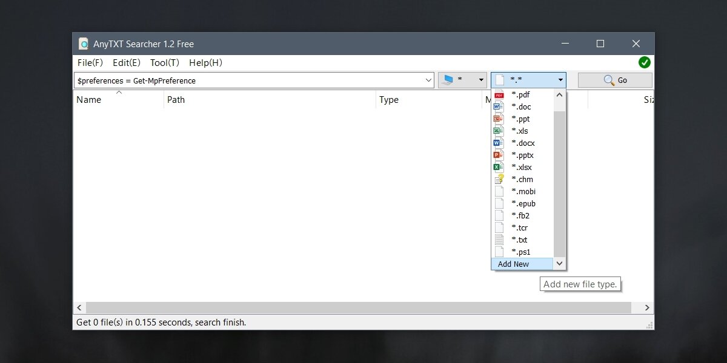Click the help book icon beside *.chm

(499, 179)
